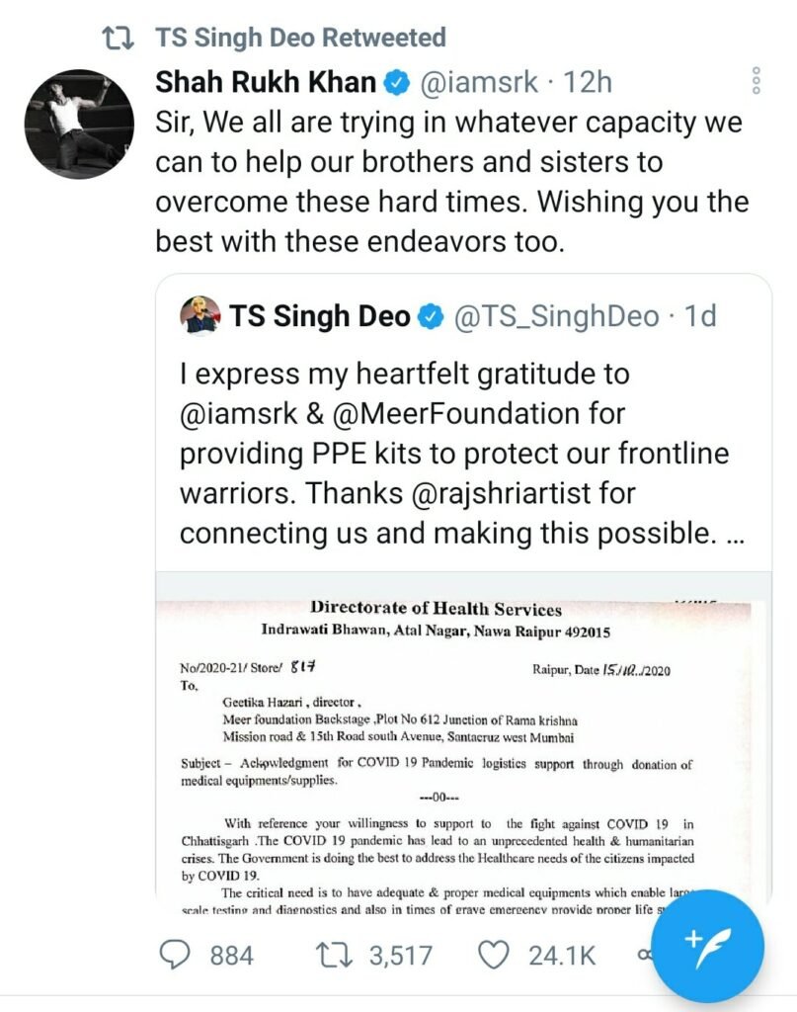Click the Shah Rukh Khan display name
Viewport: 797px width, 1012px height.
266,83
